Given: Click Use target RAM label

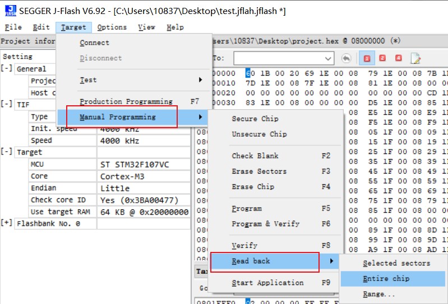Looking at the screenshot, I should [x=61, y=212].
